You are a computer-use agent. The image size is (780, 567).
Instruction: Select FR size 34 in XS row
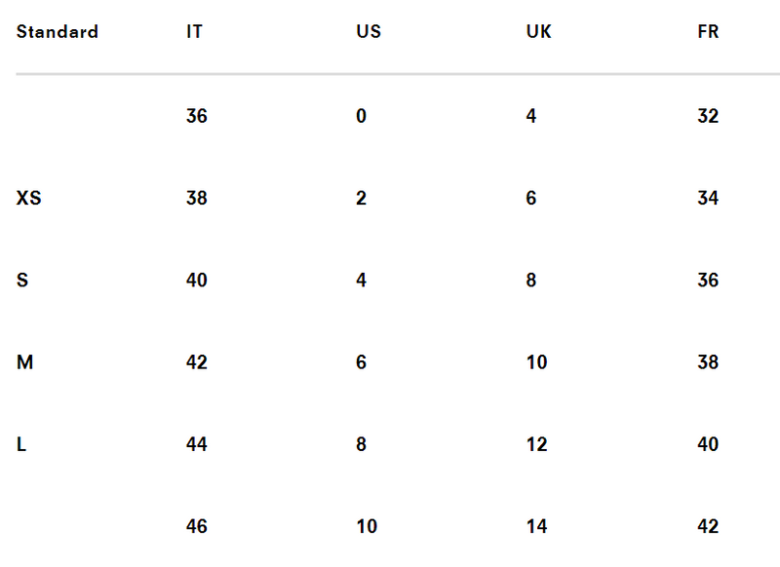click(x=708, y=198)
